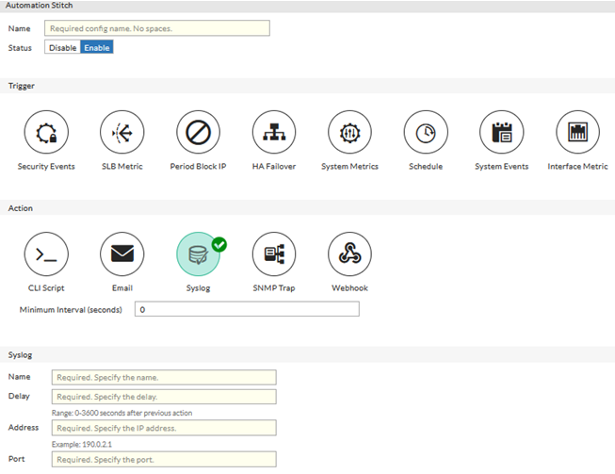Select the Security Events trigger icon
Screen dimensions: 615x474
(x=46, y=134)
